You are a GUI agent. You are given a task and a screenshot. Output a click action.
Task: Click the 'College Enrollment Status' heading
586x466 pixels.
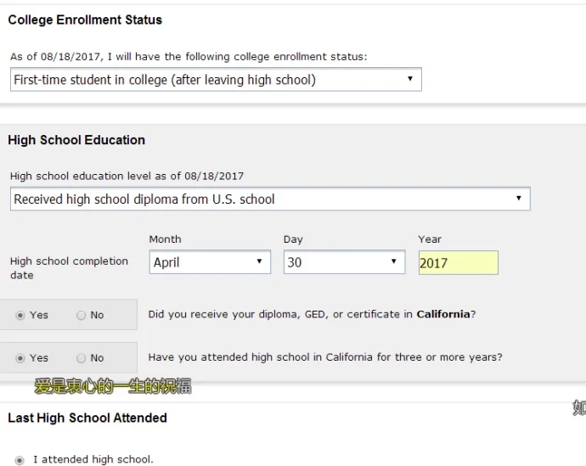[85, 20]
